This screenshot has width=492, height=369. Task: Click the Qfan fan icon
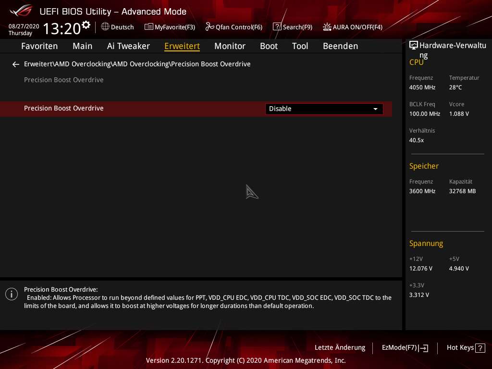coord(209,27)
